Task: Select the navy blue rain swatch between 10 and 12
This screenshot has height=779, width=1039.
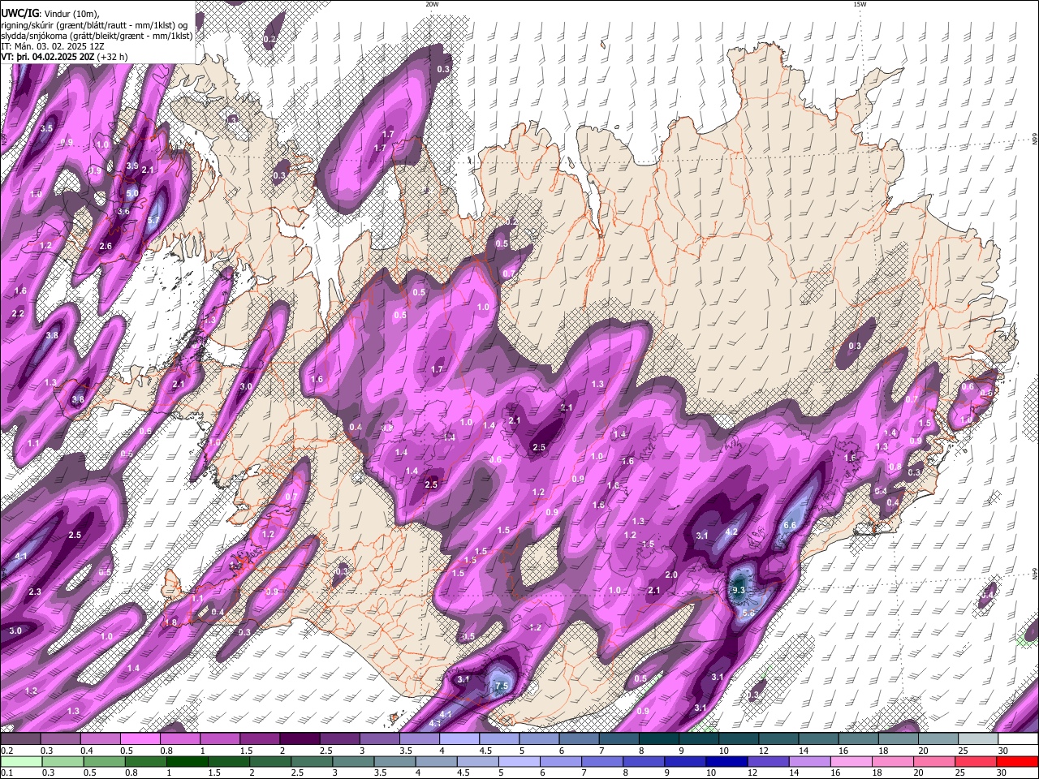Action: click(x=726, y=761)
